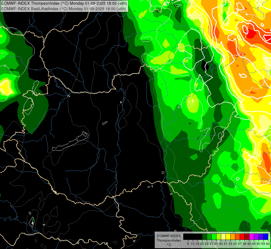The image size is (271, 249).
Task: Click the legend tick value 39
Action: [244, 244]
